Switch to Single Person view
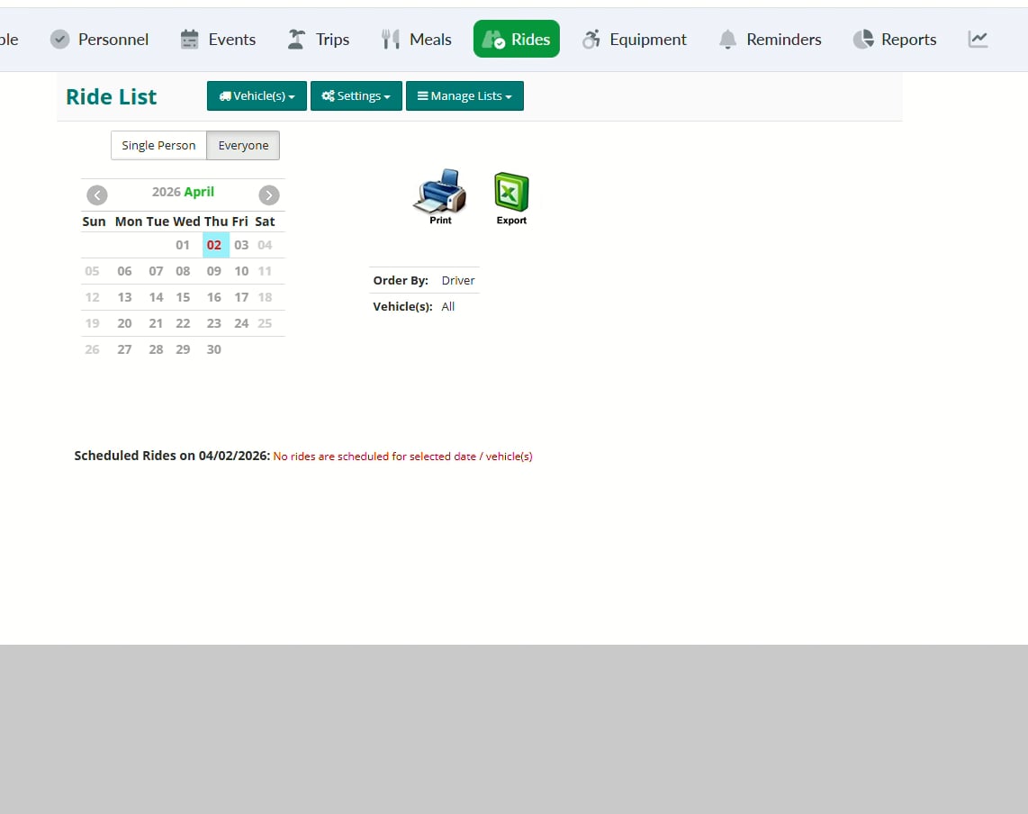 click(158, 145)
